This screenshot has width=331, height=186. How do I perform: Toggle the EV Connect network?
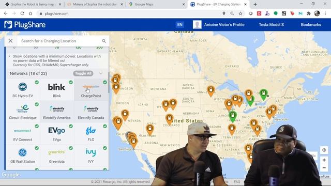(23, 133)
